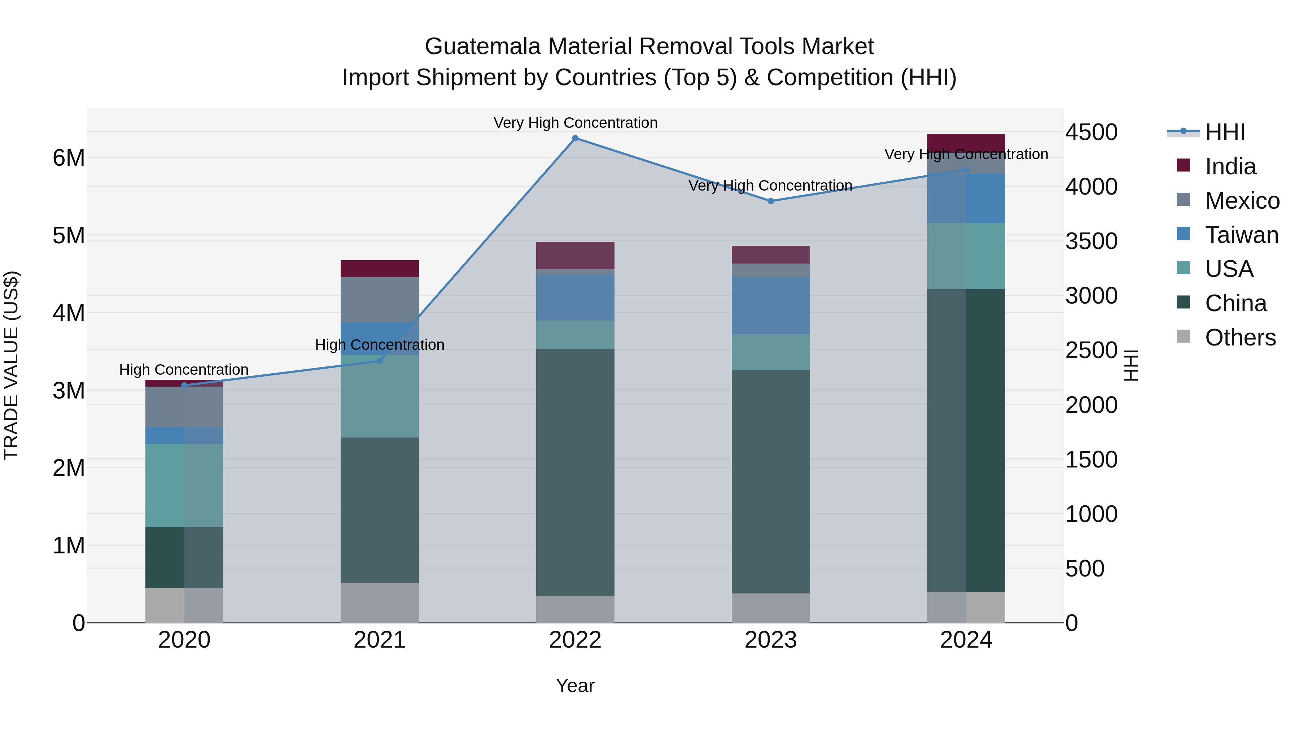Click the 2023 x-axis year label
Screen dimensions: 1299x731
[770, 640]
